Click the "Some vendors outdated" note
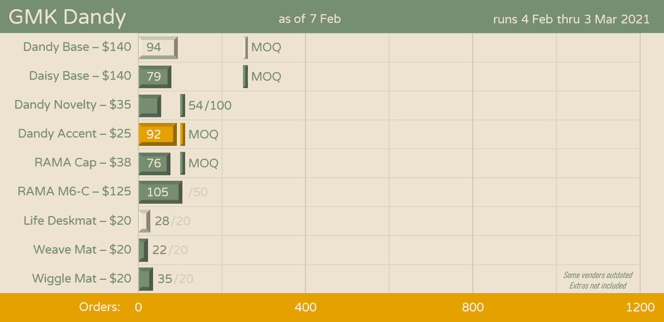The height and width of the screenshot is (322, 664). point(598,275)
